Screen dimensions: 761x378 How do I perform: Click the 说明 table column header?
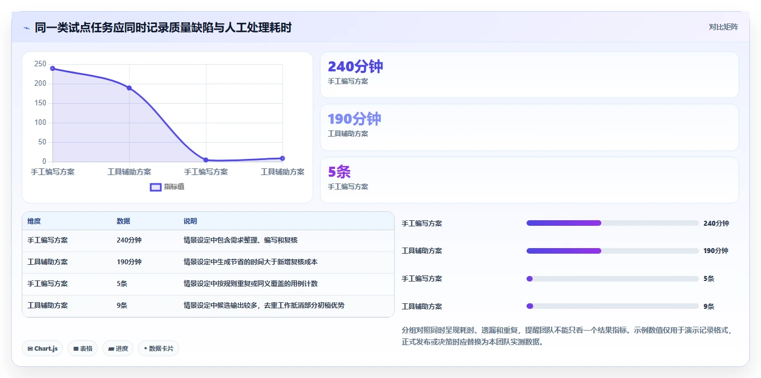click(190, 221)
